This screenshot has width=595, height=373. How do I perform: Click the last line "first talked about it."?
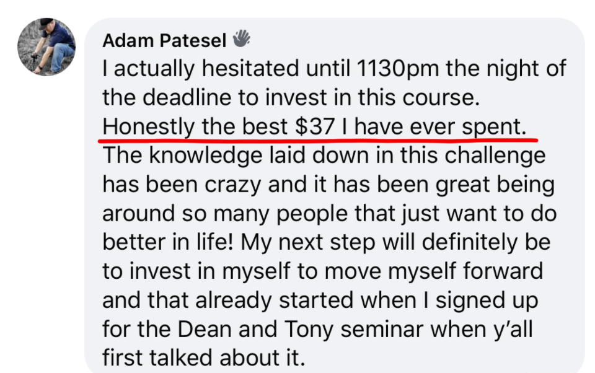[205, 359]
